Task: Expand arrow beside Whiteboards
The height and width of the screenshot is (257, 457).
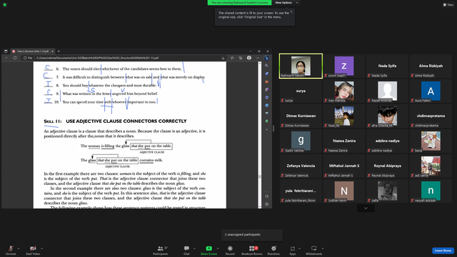Action: click(x=323, y=248)
